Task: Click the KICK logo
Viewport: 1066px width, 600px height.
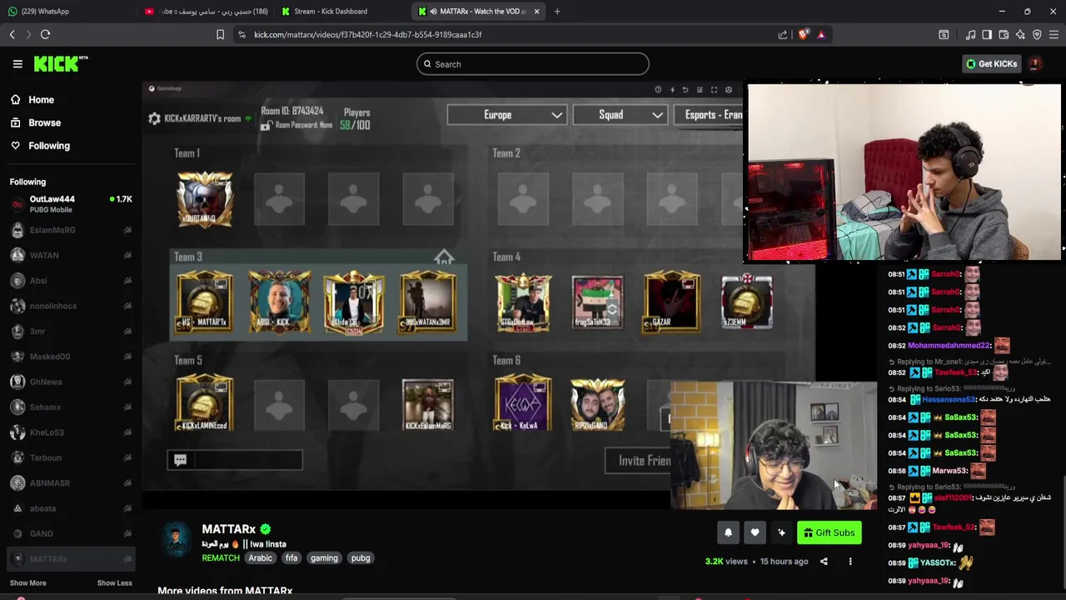Action: pyautogui.click(x=61, y=63)
